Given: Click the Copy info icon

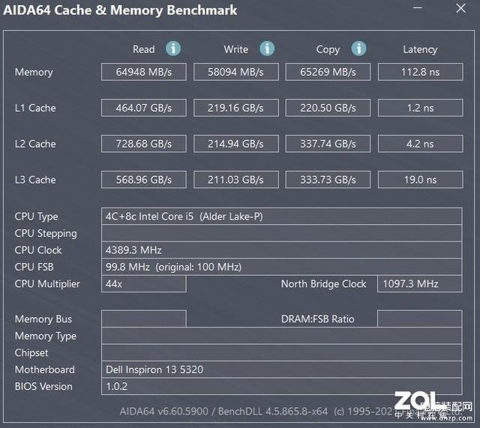Looking at the screenshot, I should click(358, 49).
